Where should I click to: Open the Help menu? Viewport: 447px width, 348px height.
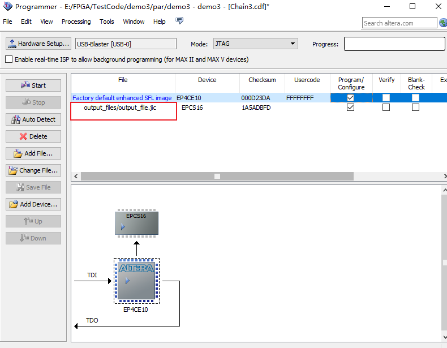point(160,22)
